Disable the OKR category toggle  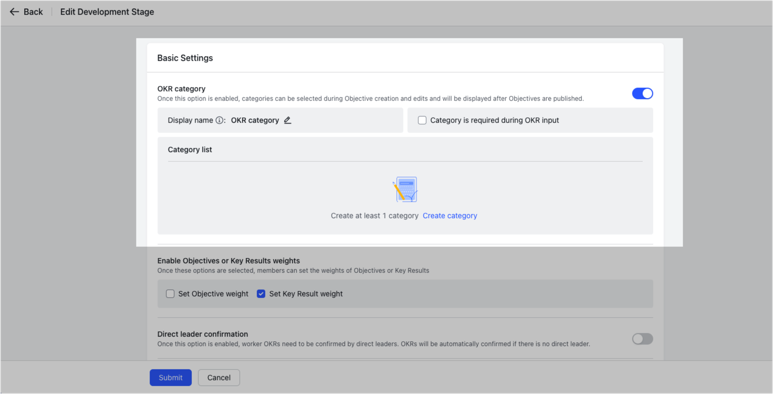click(x=642, y=93)
